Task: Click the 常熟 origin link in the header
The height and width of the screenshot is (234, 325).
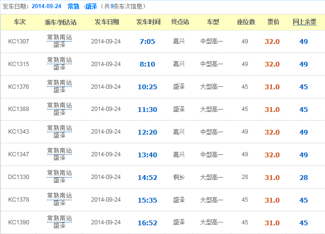Action: pos(73,6)
